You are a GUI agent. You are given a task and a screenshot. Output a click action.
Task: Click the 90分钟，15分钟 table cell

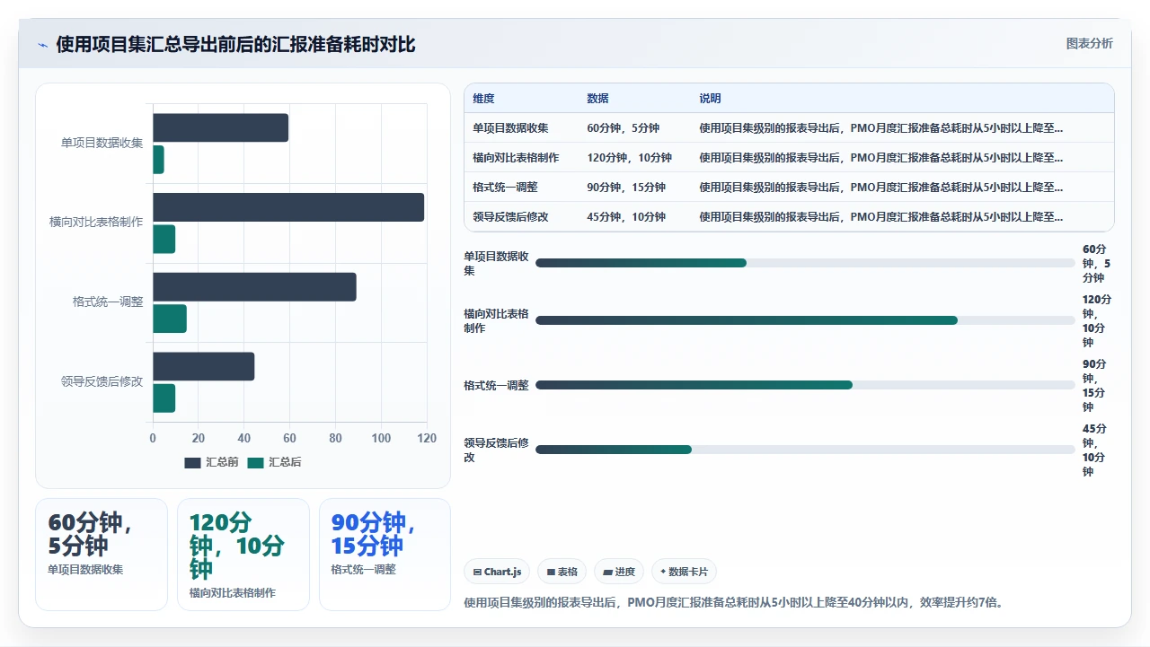tap(626, 188)
